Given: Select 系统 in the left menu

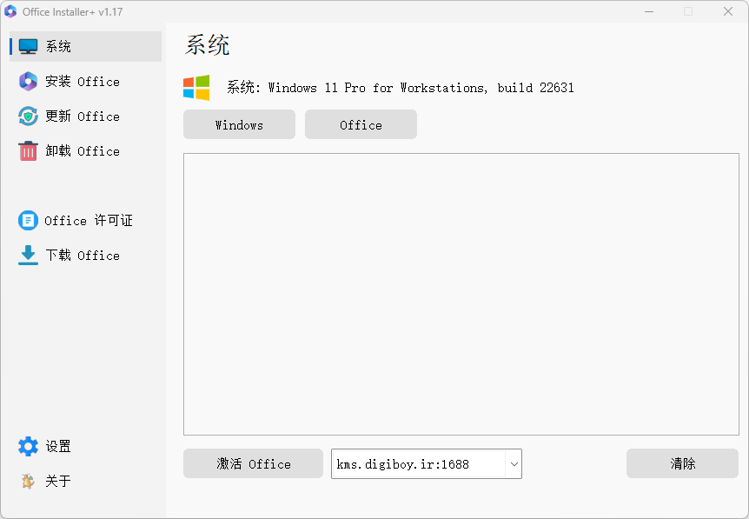Looking at the screenshot, I should click(x=83, y=46).
